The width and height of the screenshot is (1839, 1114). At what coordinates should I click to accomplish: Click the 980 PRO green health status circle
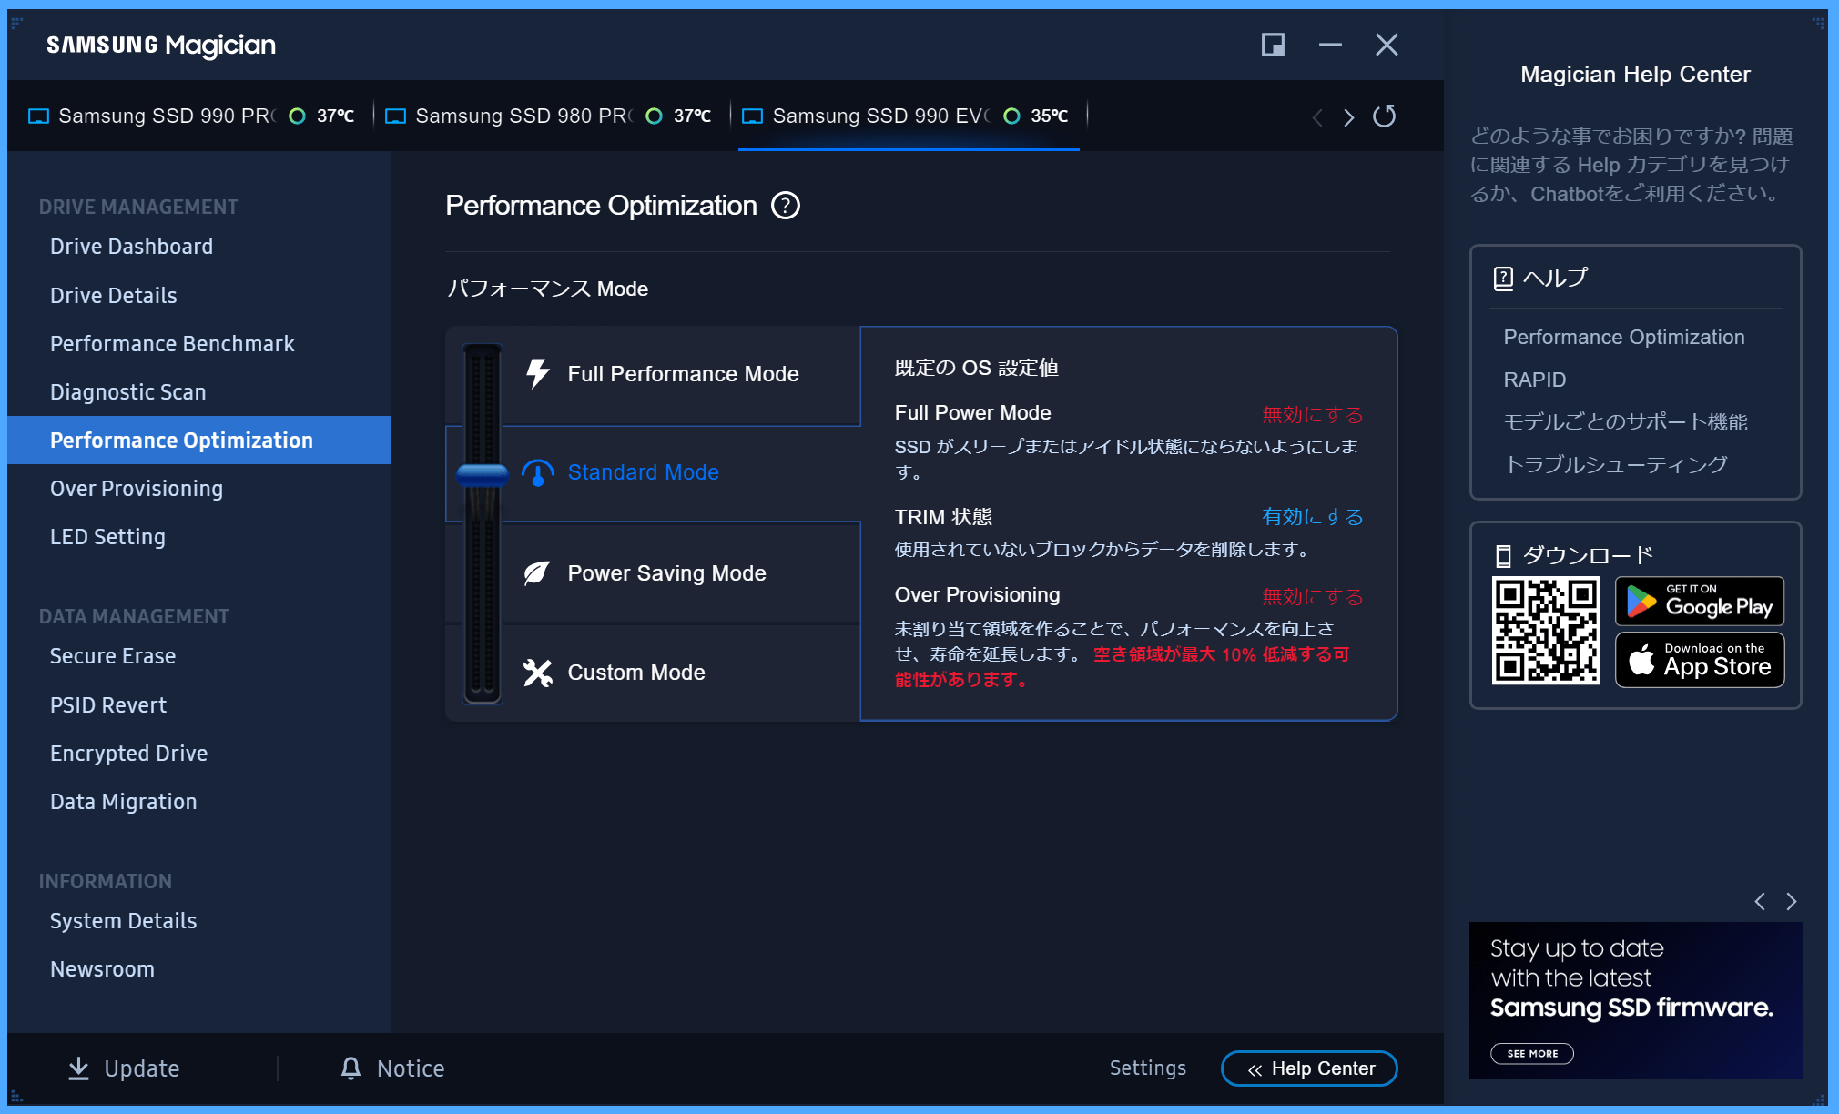coord(654,116)
